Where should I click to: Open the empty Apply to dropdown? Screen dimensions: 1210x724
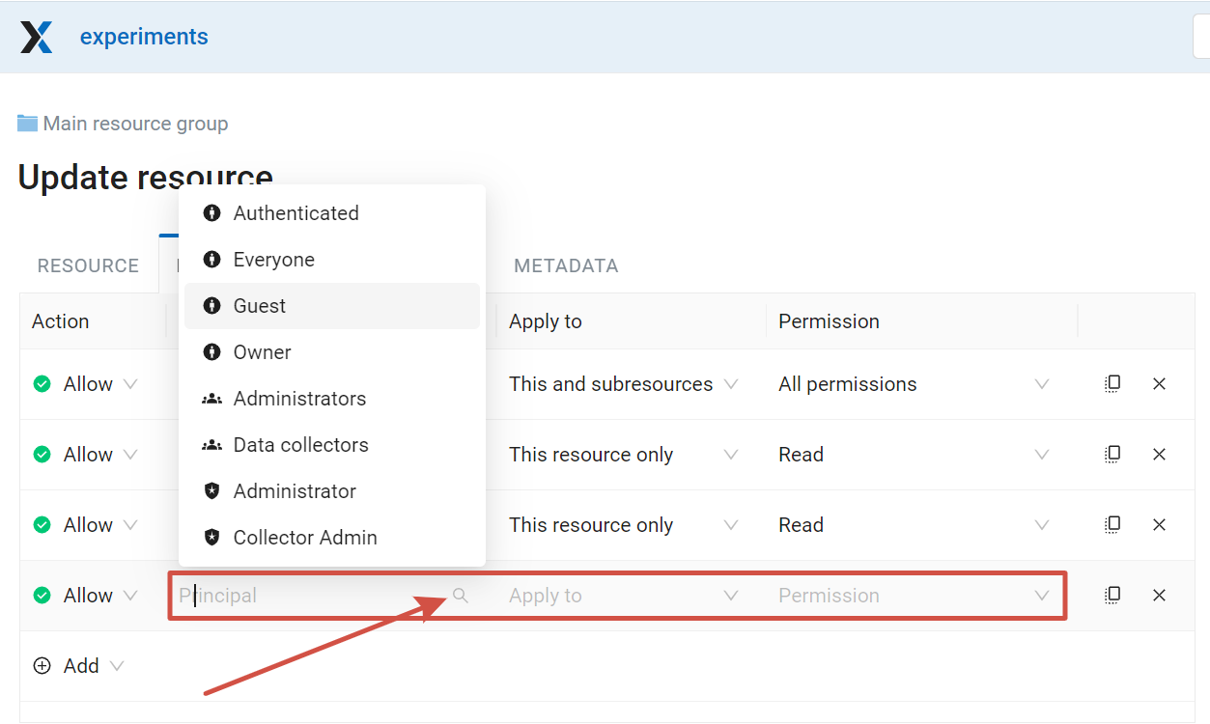pyautogui.click(x=624, y=596)
